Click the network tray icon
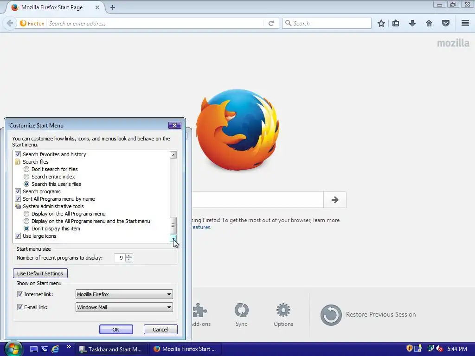This screenshot has width=475, height=356. tap(430, 349)
